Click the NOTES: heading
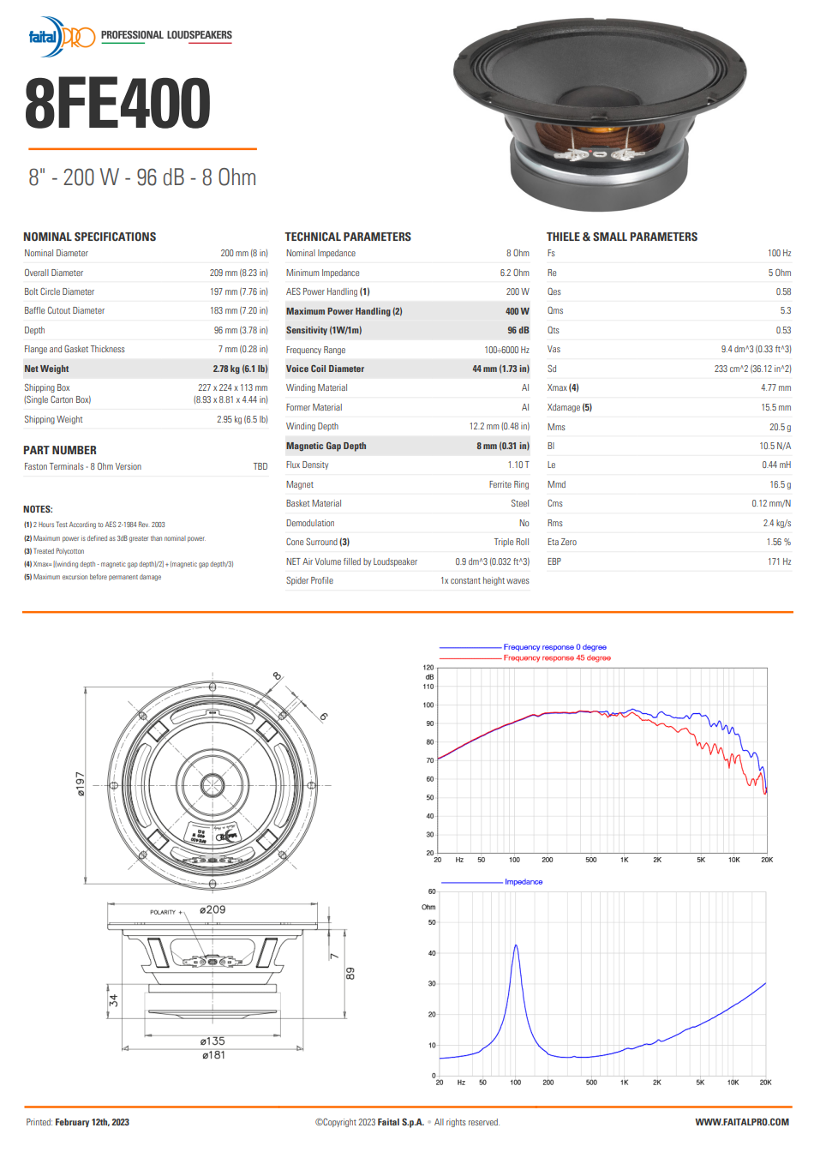 pos(38,509)
